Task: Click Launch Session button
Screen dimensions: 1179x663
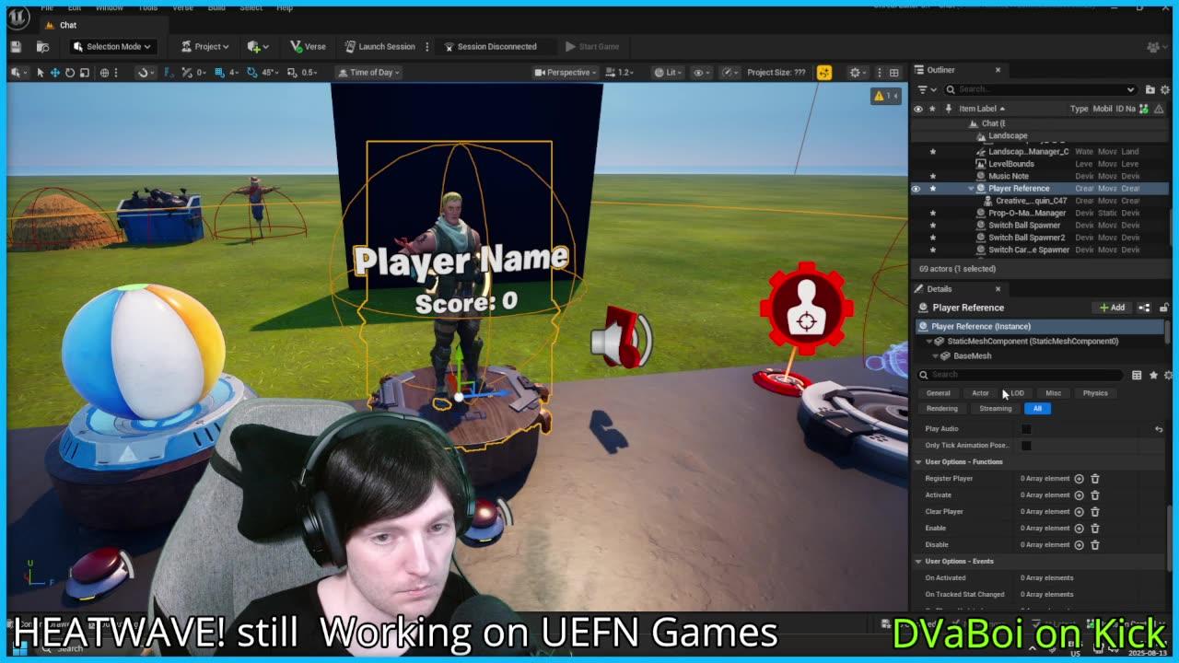Action: (x=380, y=46)
